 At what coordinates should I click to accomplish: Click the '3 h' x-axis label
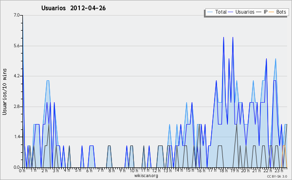[x=55, y=171]
